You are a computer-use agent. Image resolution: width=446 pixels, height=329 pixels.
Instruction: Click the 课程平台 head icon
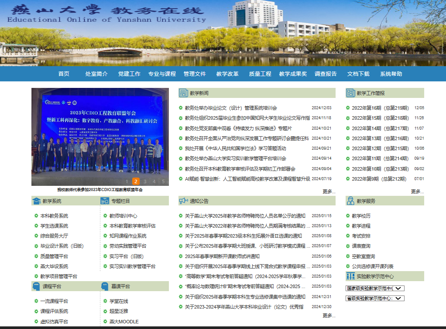point(36,286)
